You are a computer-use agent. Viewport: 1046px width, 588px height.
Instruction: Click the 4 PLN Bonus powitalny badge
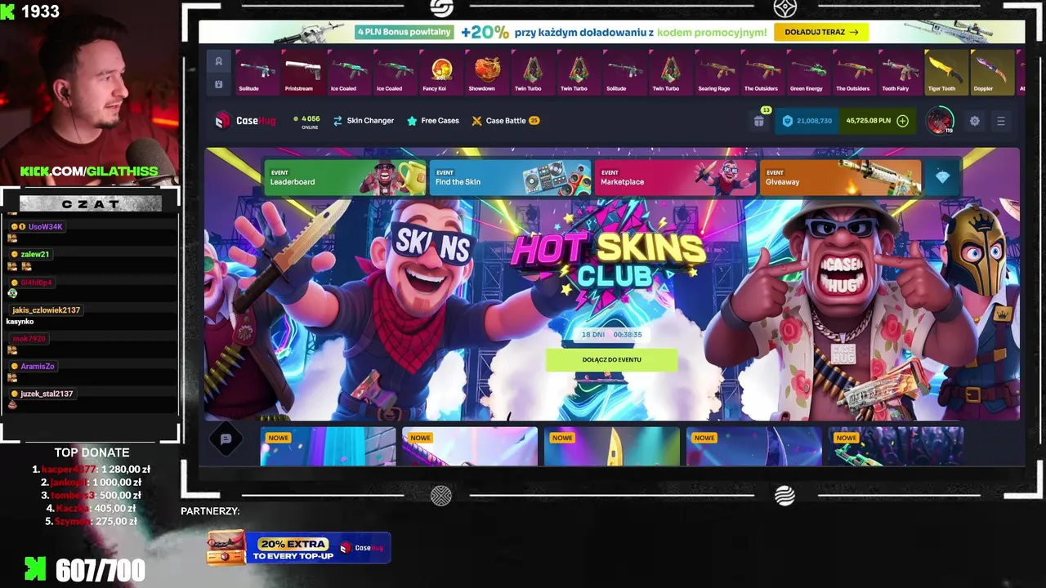[404, 32]
